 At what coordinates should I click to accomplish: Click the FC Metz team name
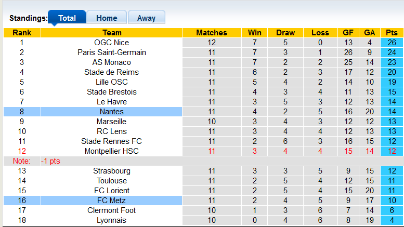(x=112, y=201)
